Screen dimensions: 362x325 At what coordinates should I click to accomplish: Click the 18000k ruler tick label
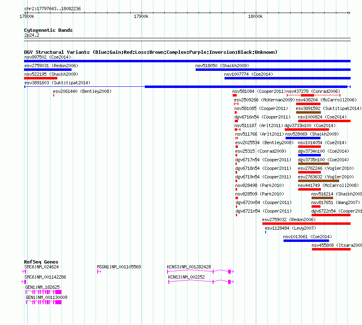tap(255, 16)
